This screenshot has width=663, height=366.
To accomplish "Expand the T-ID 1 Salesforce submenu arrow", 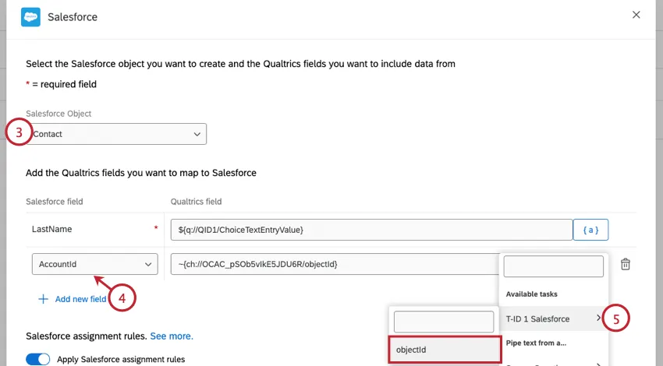I will (x=598, y=318).
